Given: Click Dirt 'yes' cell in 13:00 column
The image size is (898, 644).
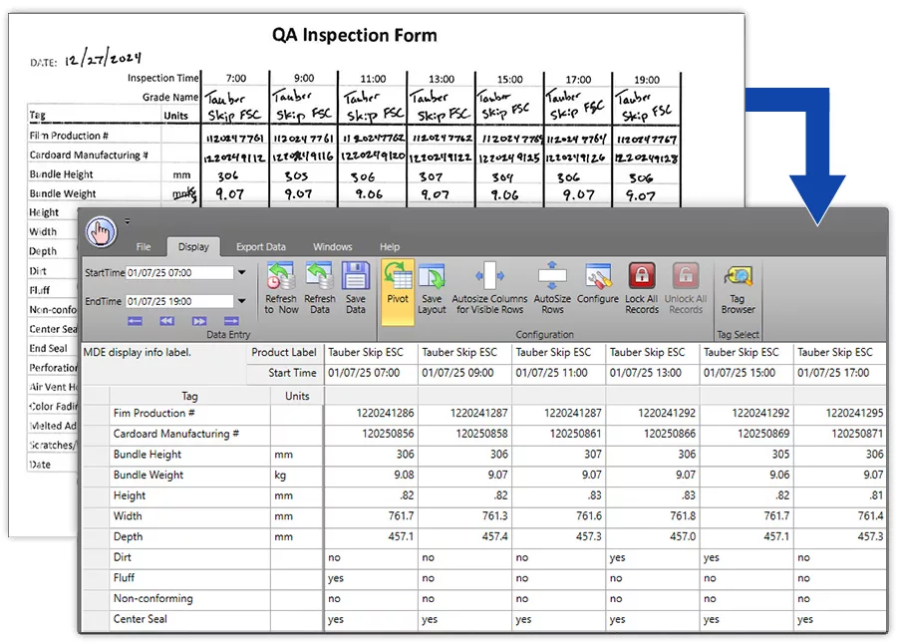Looking at the screenshot, I should point(652,557).
